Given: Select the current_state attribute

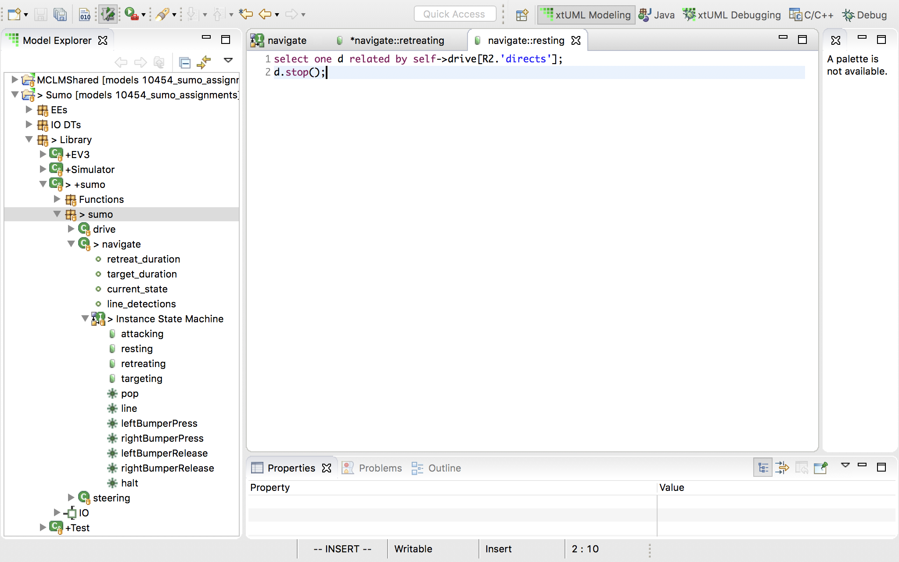Looking at the screenshot, I should click(x=137, y=289).
